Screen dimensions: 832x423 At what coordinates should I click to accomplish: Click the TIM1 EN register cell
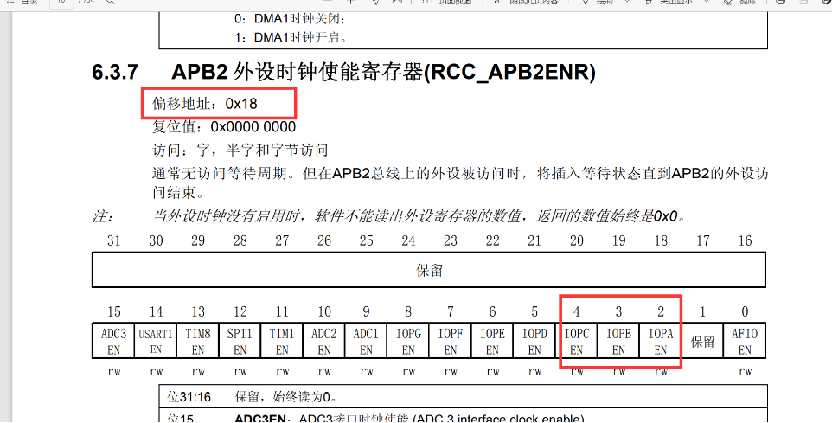click(282, 342)
